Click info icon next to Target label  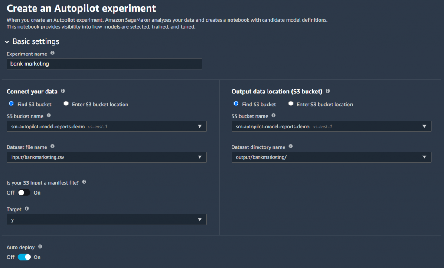[27, 208]
